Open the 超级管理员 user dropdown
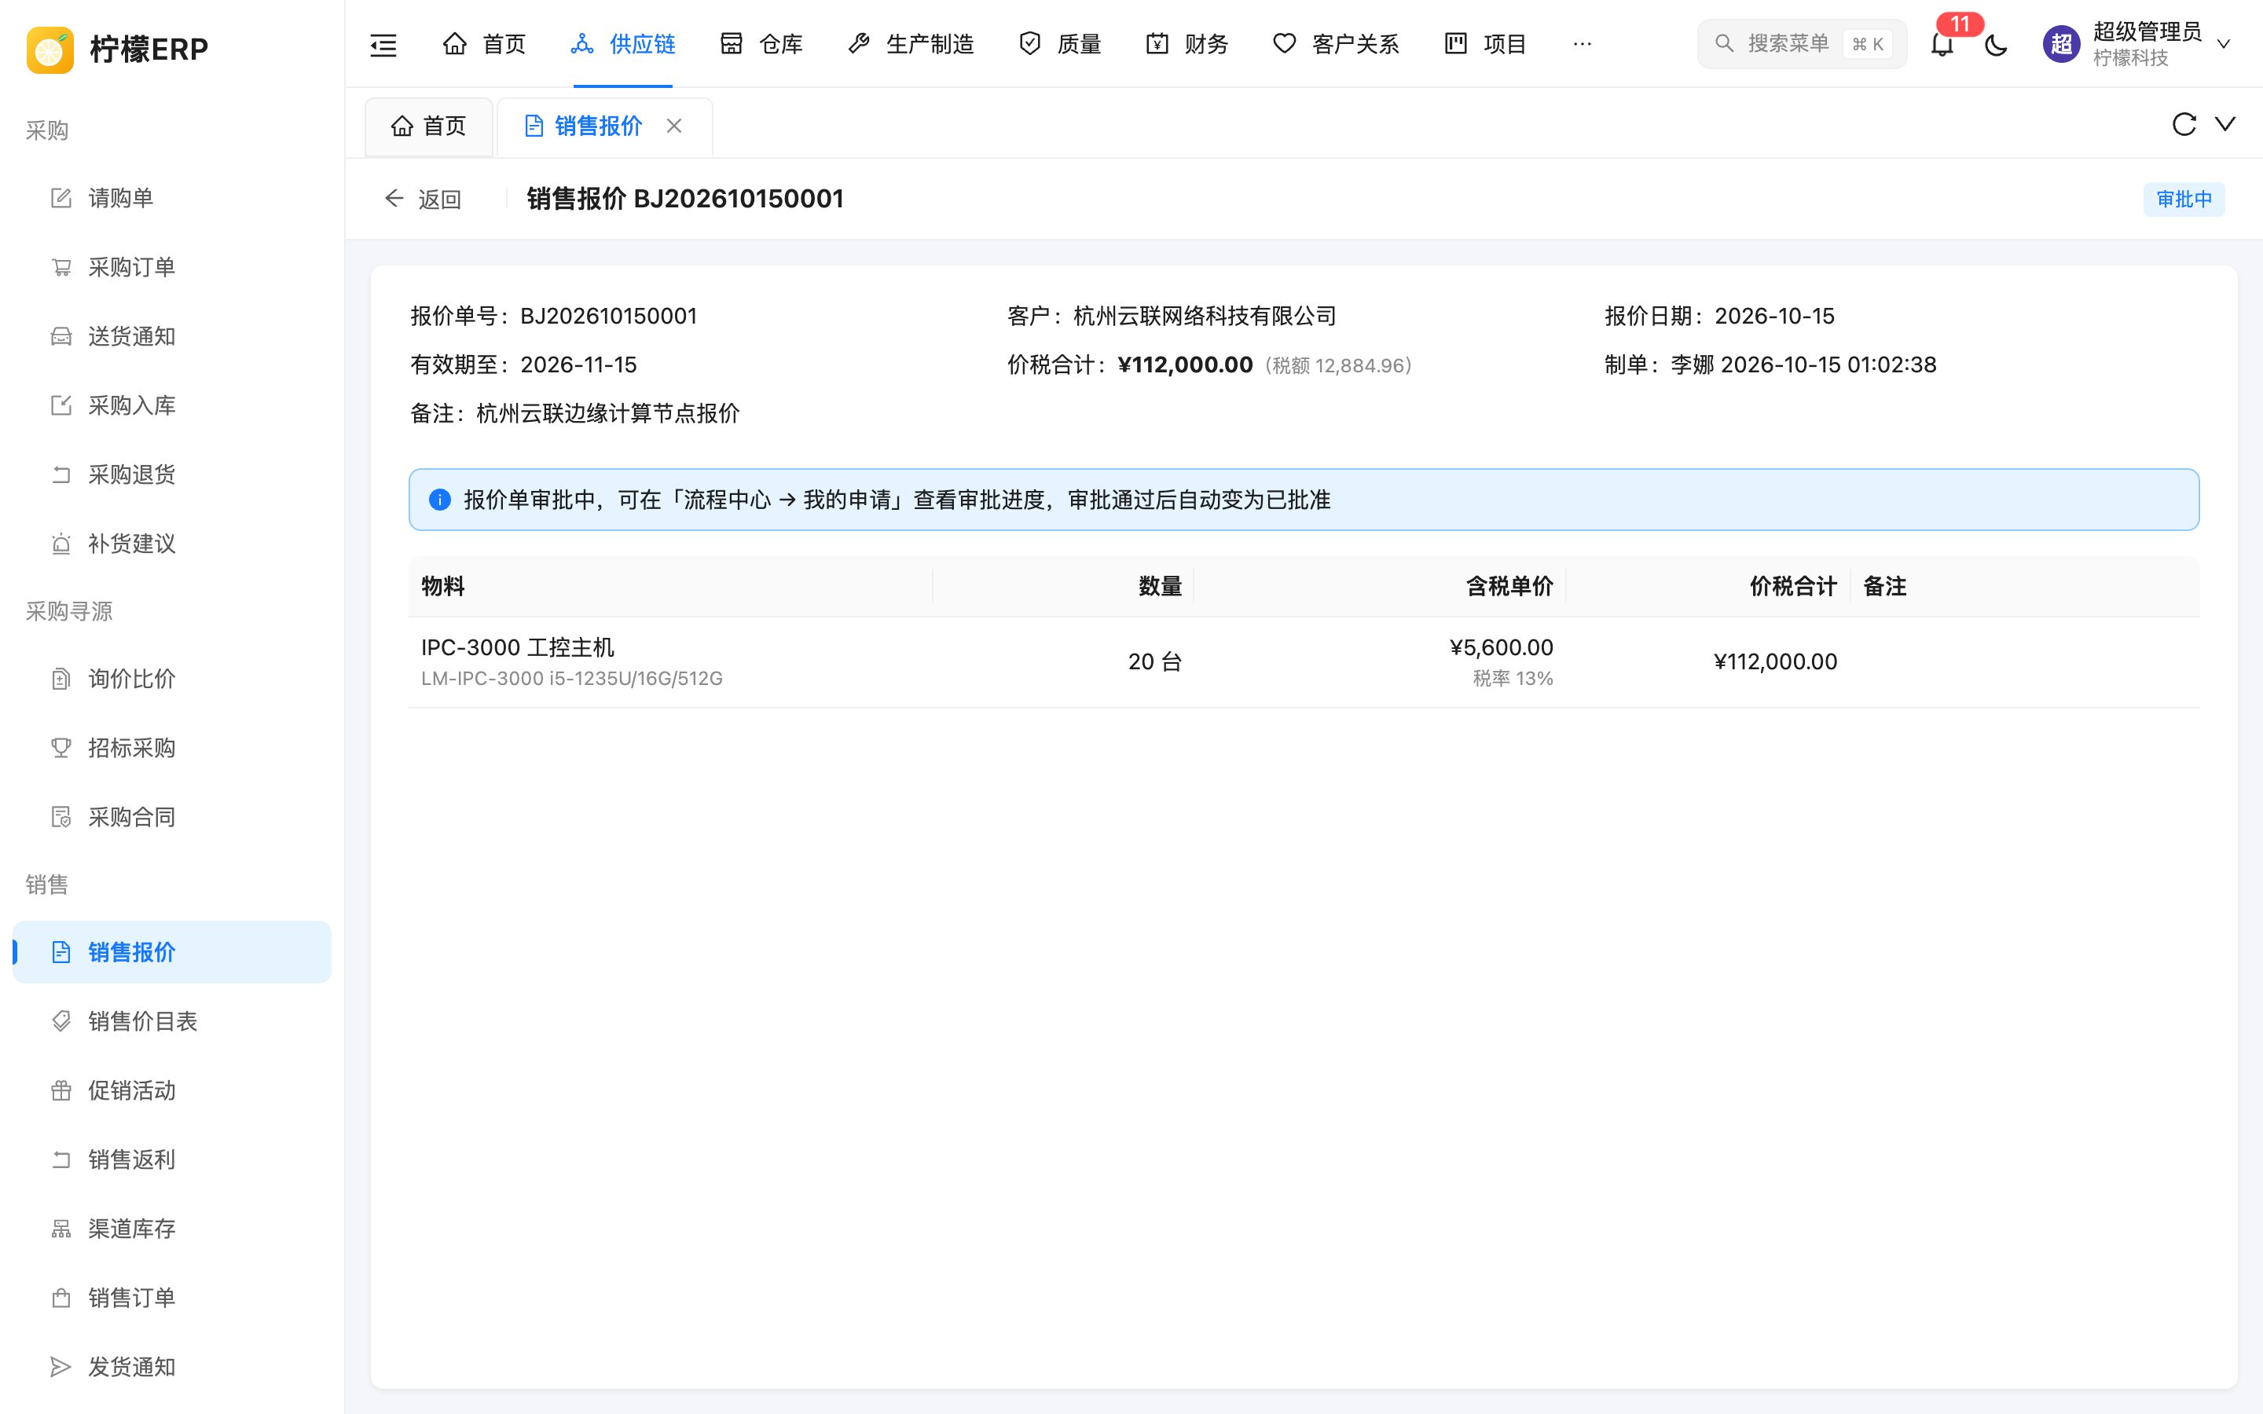 click(2140, 44)
